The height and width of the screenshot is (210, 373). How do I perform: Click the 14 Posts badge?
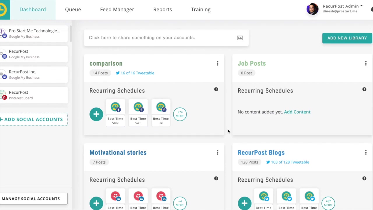coord(100,73)
